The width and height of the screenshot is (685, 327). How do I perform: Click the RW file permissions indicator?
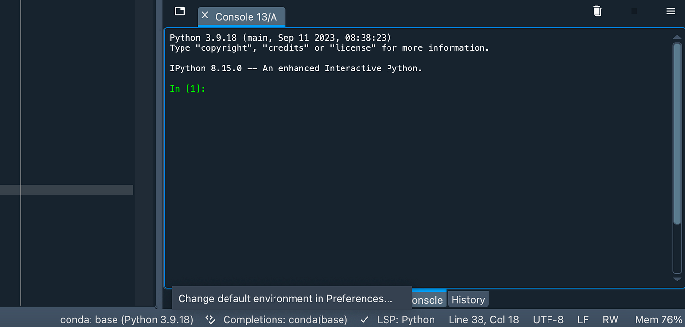[x=611, y=320]
